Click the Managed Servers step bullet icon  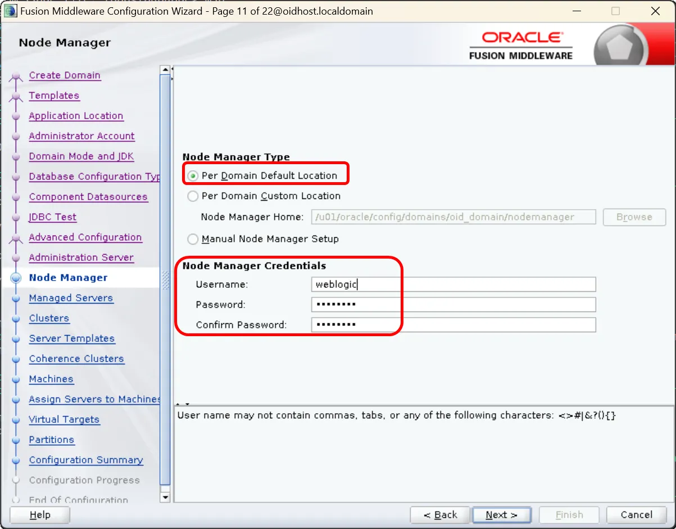click(16, 298)
